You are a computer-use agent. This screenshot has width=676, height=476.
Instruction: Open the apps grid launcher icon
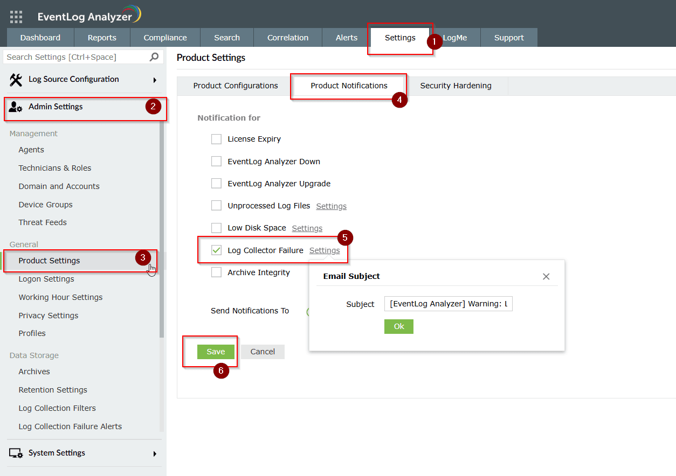tap(16, 17)
